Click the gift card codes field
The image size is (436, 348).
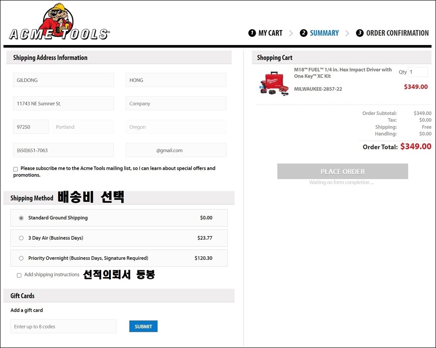tap(64, 326)
